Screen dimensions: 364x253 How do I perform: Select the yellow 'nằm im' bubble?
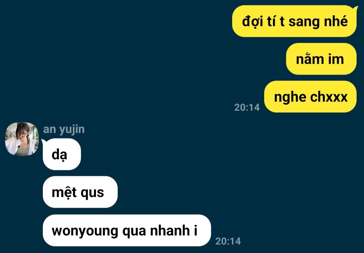coord(321,59)
